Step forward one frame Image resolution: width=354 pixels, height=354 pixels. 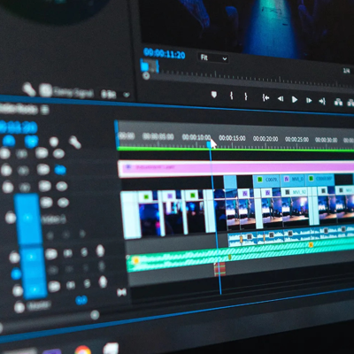tap(309, 101)
